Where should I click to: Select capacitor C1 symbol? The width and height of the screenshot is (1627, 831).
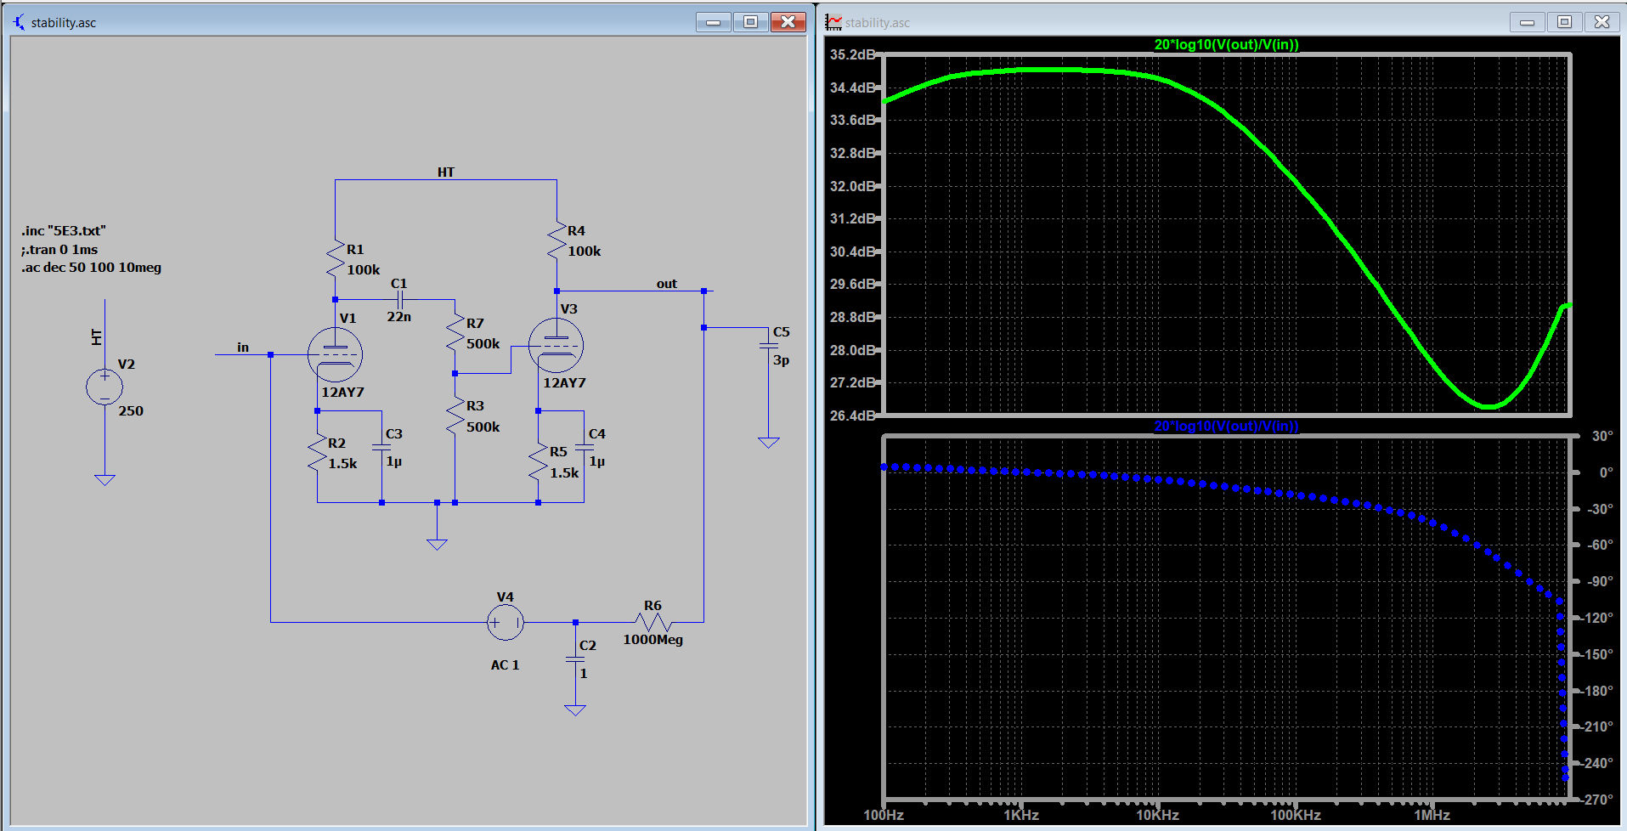(399, 300)
